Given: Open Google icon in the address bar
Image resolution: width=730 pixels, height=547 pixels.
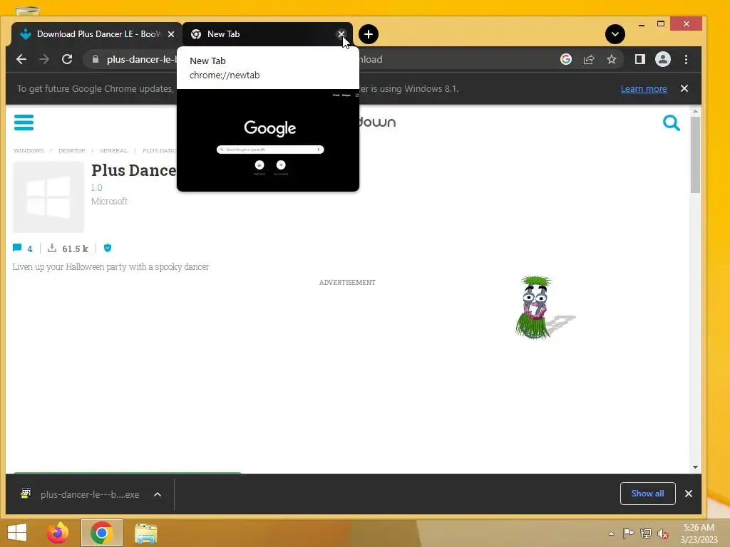Looking at the screenshot, I should pyautogui.click(x=565, y=59).
